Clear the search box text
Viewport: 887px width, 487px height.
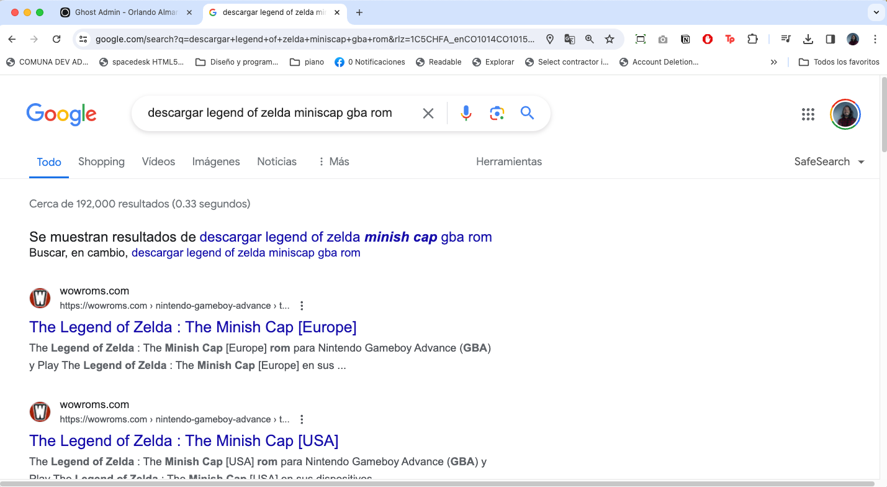click(x=428, y=113)
